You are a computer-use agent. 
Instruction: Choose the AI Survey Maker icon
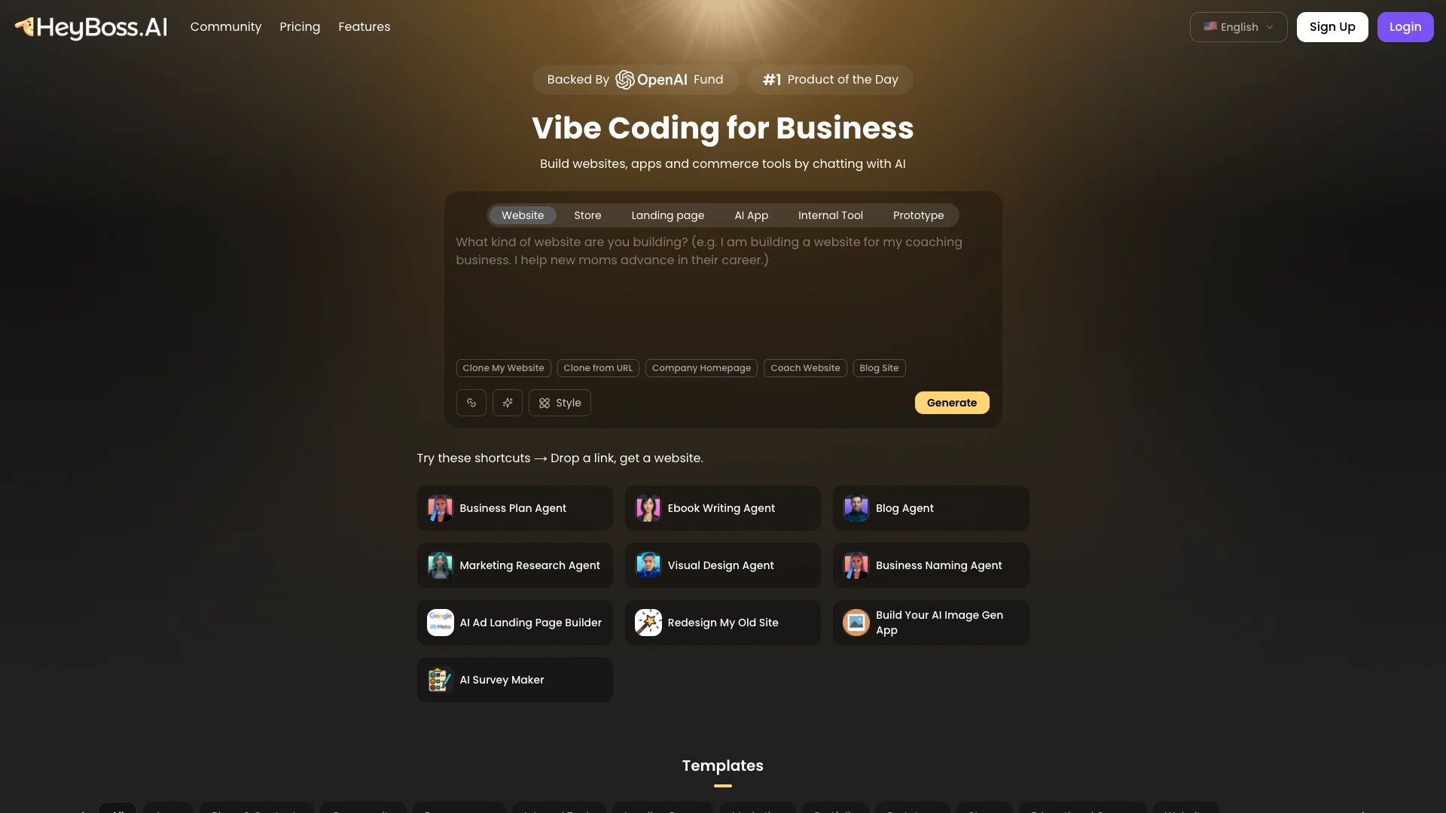tap(441, 680)
